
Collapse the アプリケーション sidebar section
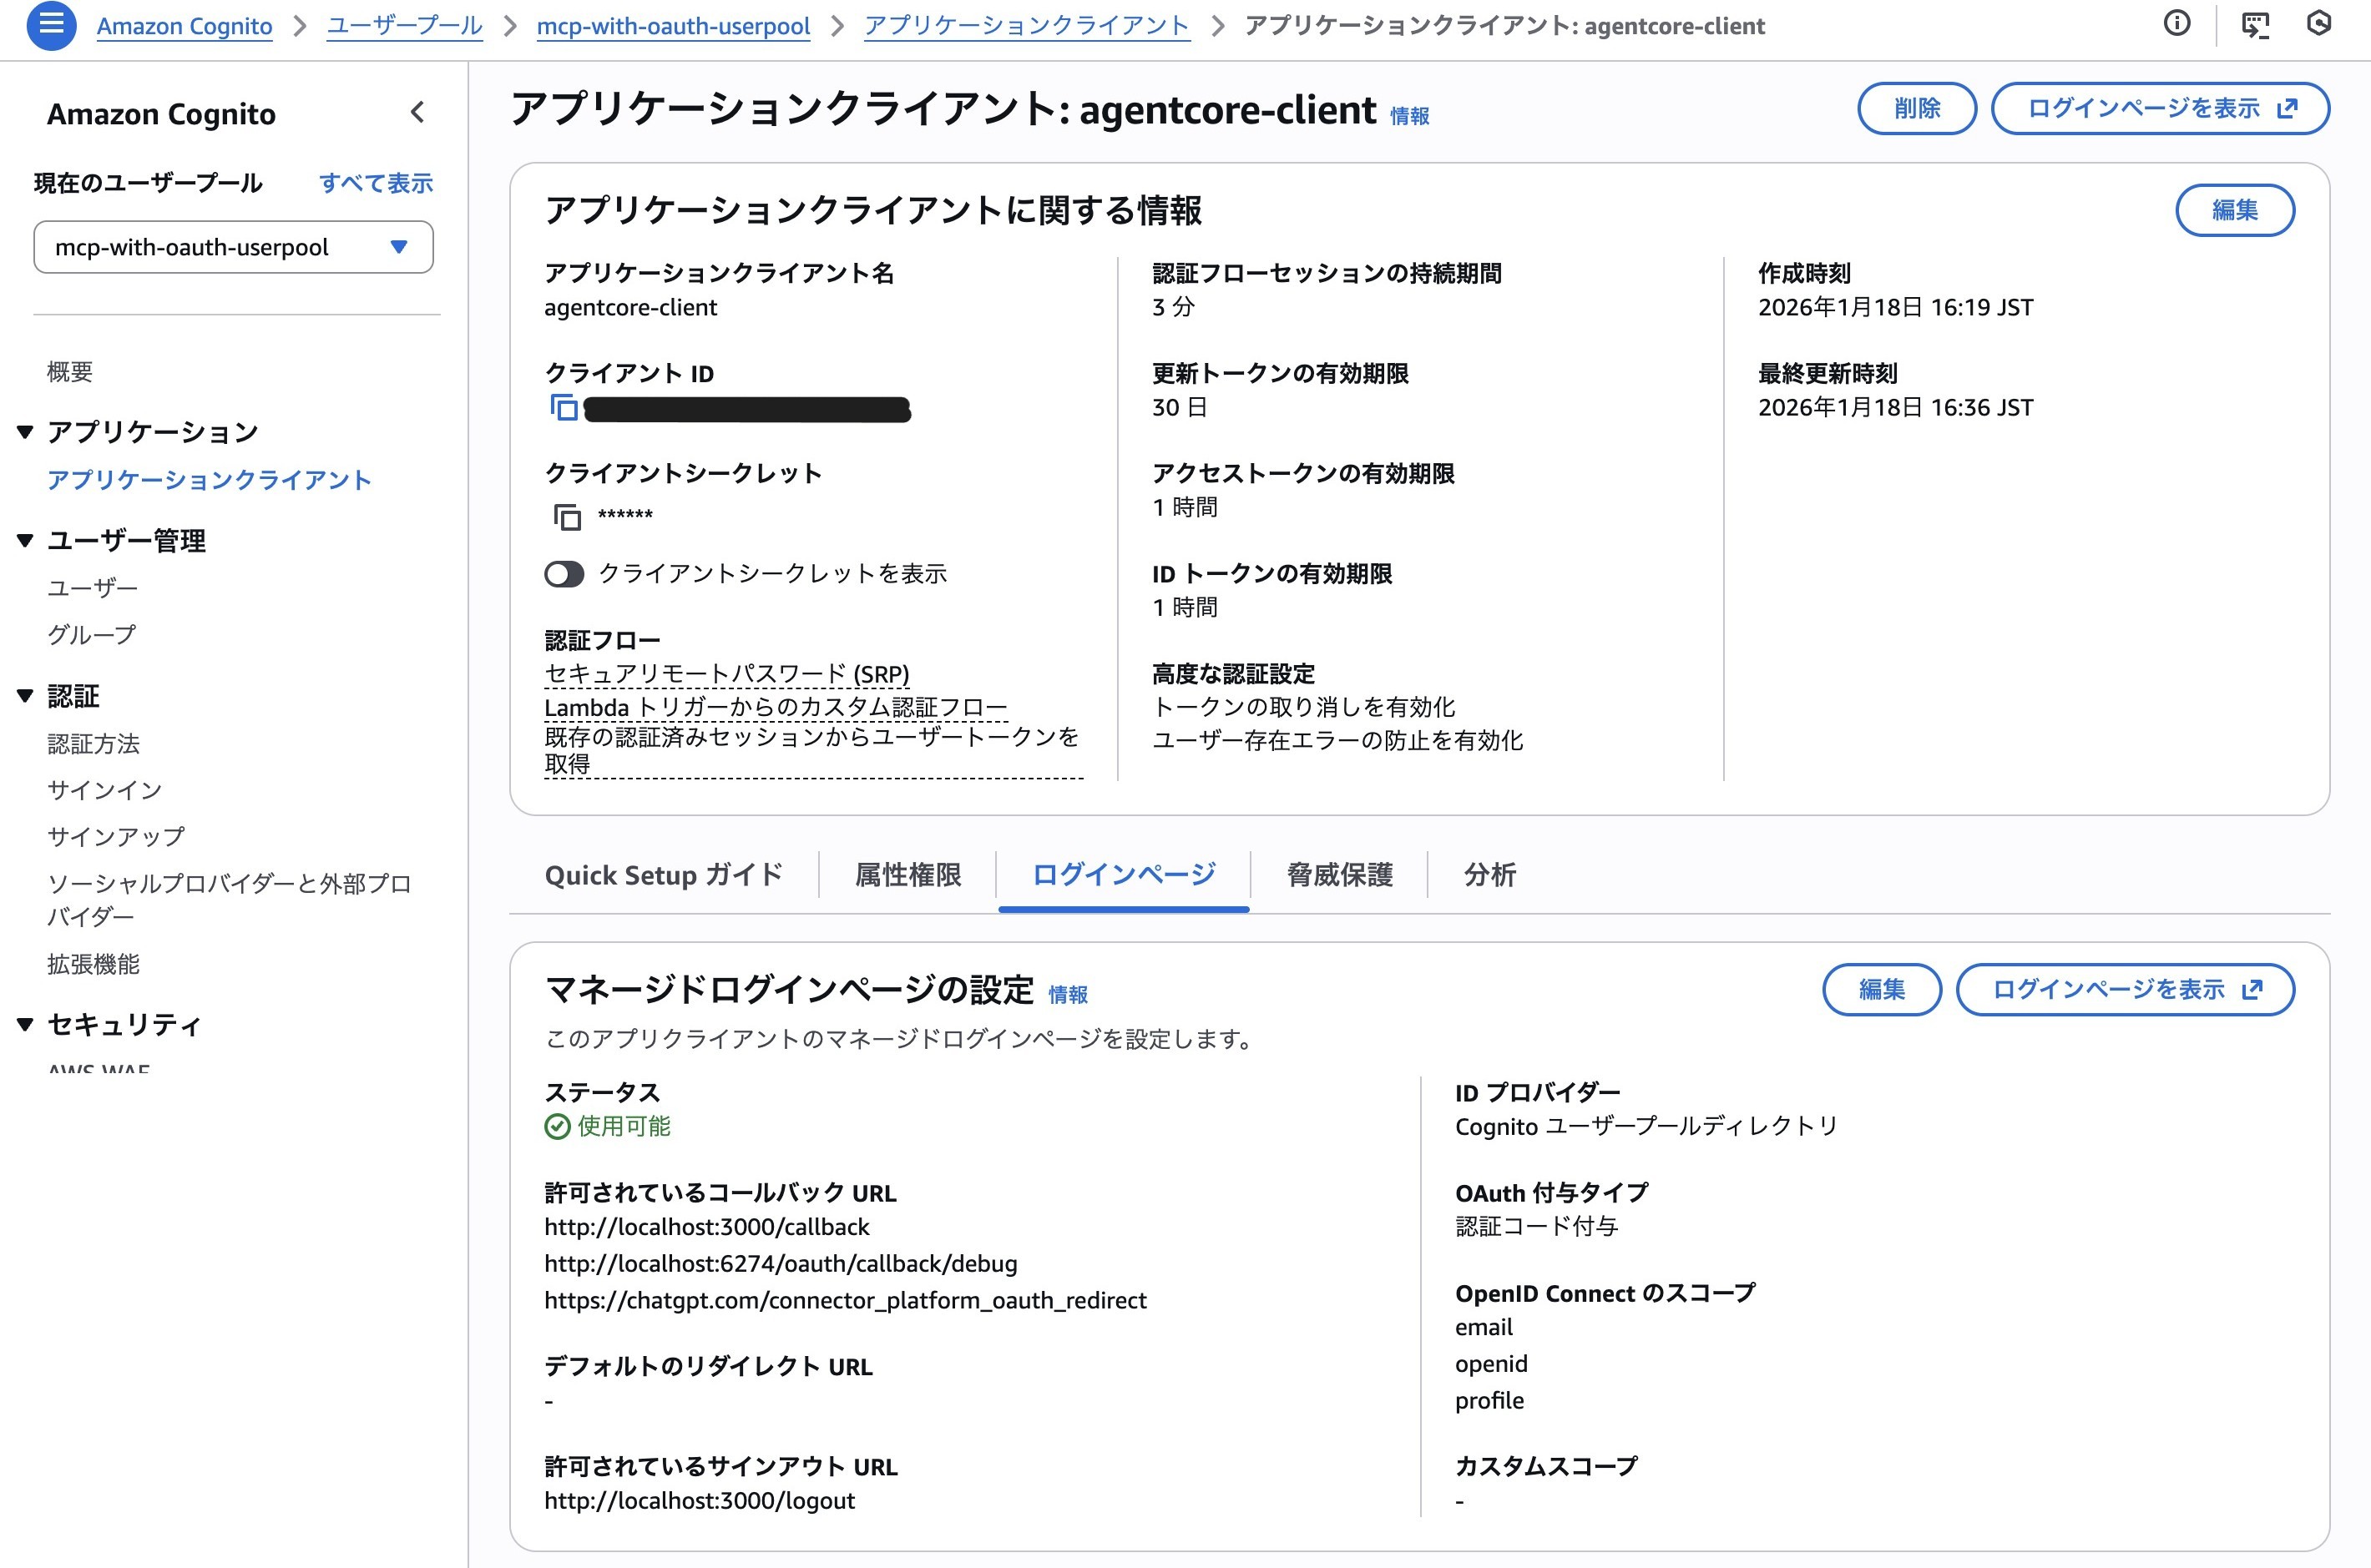click(26, 432)
